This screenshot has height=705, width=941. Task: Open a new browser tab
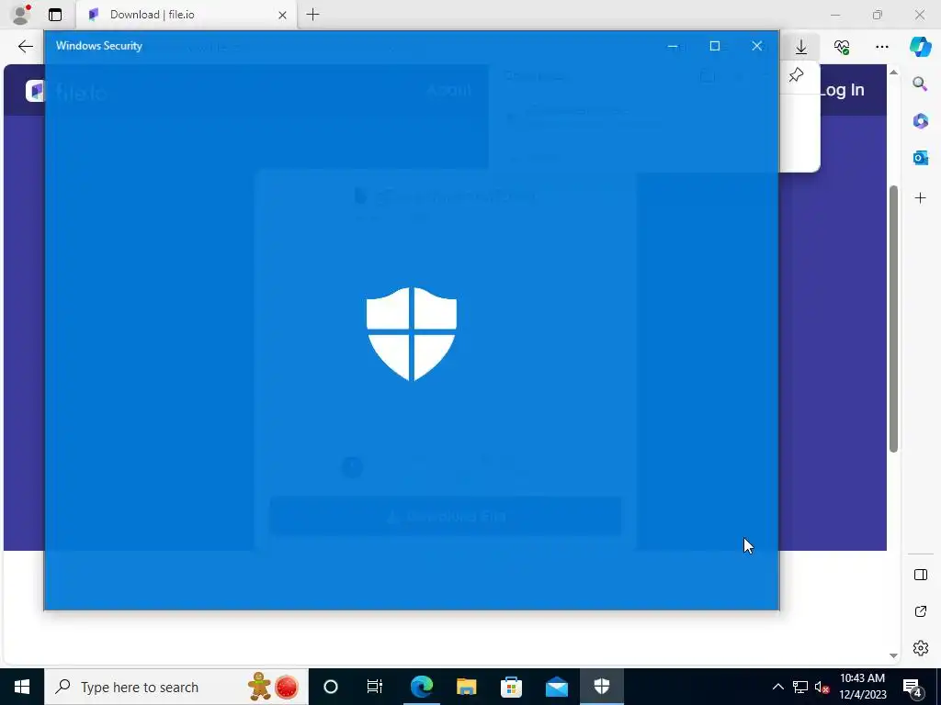[x=312, y=15]
